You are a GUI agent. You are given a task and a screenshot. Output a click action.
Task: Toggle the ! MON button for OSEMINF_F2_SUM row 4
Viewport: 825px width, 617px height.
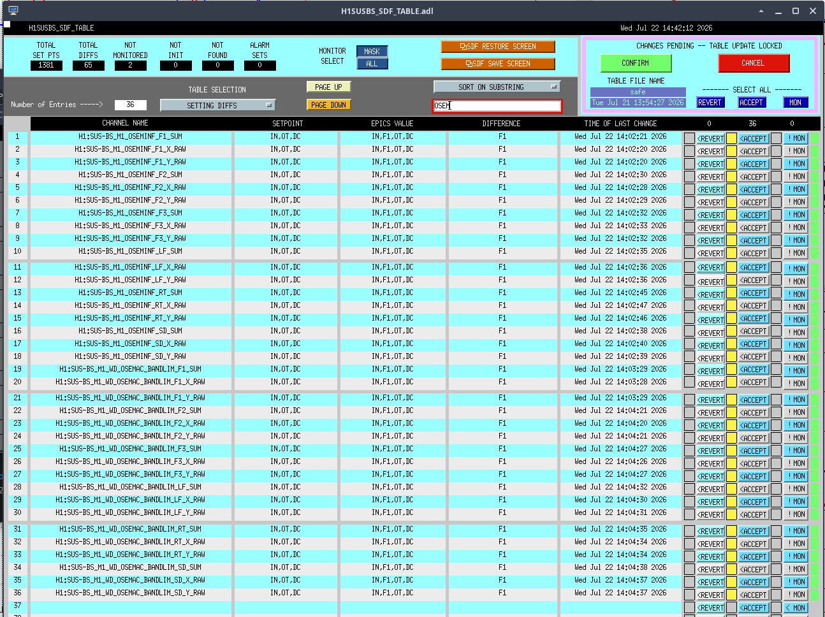tap(796, 177)
